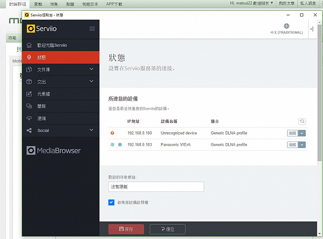Open the 元素據 metadata menu item

click(x=61, y=94)
